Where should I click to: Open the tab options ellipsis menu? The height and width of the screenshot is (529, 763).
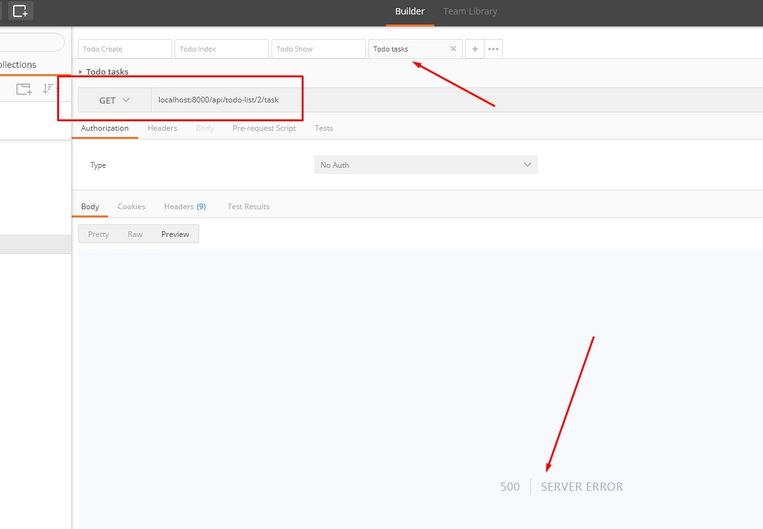click(x=493, y=49)
